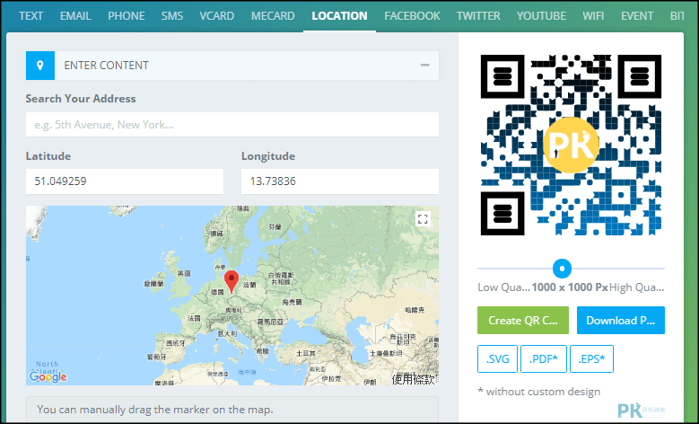
Task: Open the FACEBOOK tab
Action: (412, 15)
